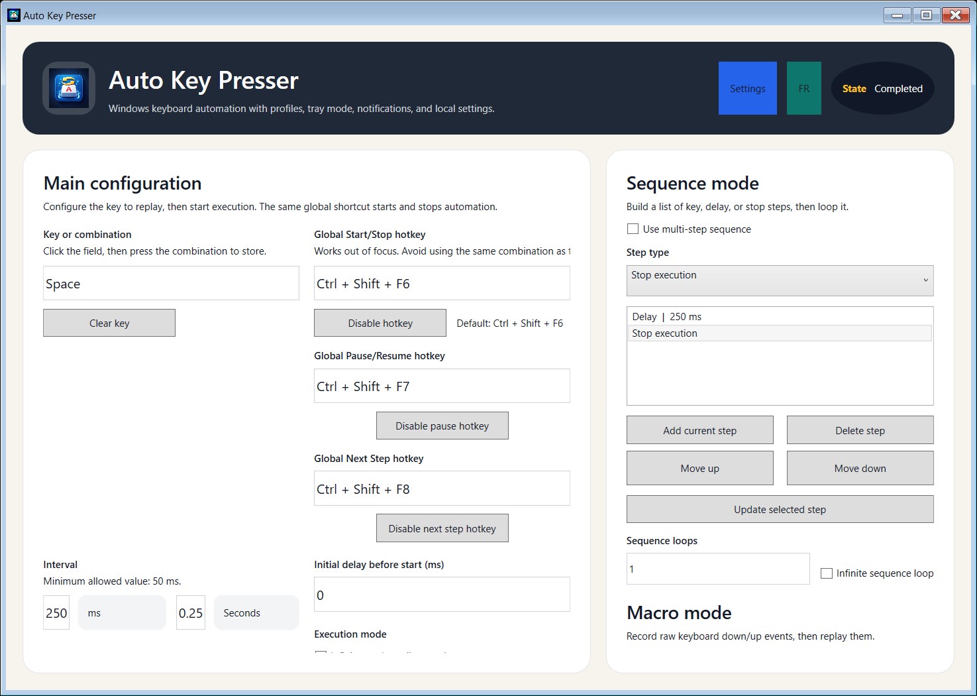Click the Sequence mode heading
977x696 pixels.
693,183
